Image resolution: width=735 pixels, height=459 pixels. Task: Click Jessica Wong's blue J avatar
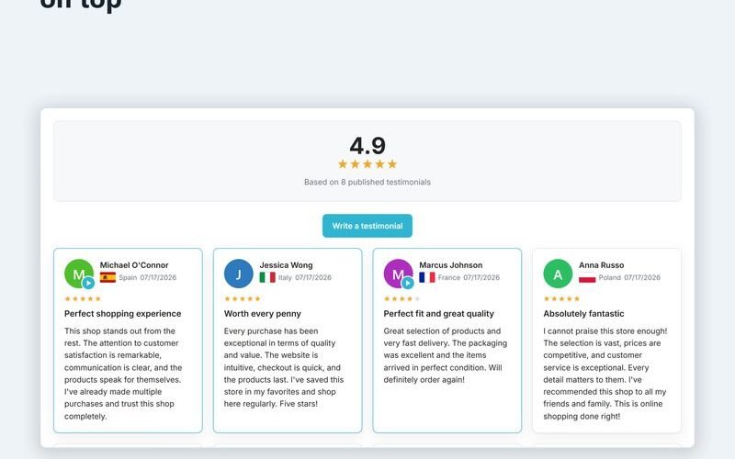239,274
